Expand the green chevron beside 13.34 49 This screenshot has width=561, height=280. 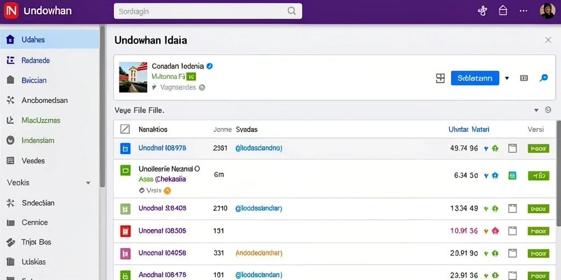(x=486, y=209)
